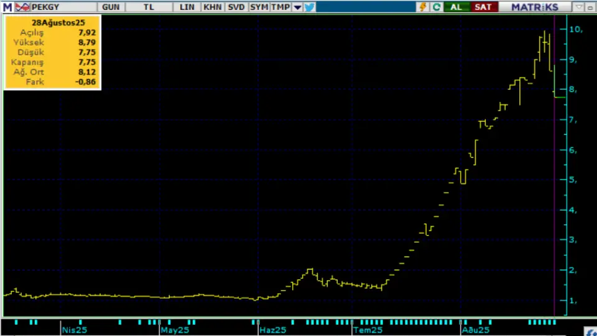Toggle KHN option in toolbar
Screen dimensions: 597x336
(x=213, y=7)
